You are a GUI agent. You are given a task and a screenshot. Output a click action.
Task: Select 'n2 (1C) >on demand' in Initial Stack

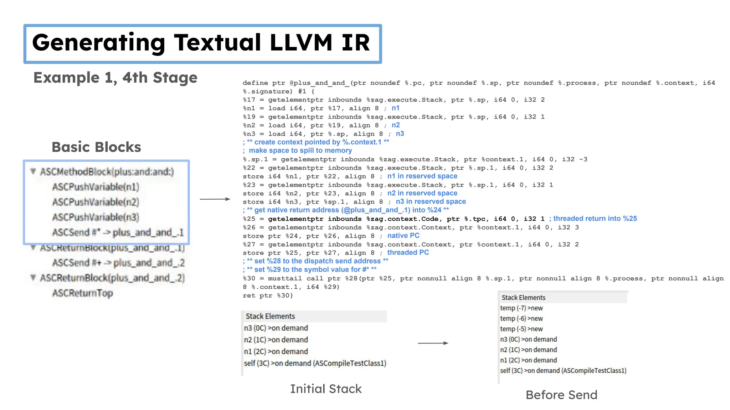click(276, 340)
